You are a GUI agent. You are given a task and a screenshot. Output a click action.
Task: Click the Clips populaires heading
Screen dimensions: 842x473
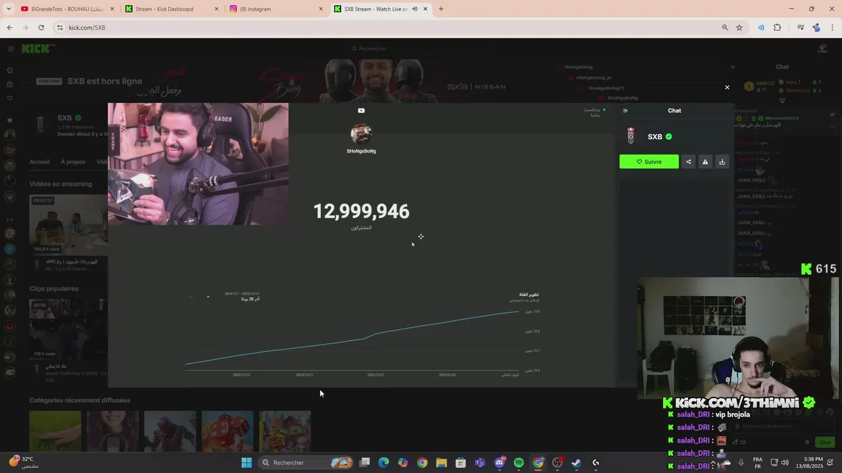click(54, 288)
